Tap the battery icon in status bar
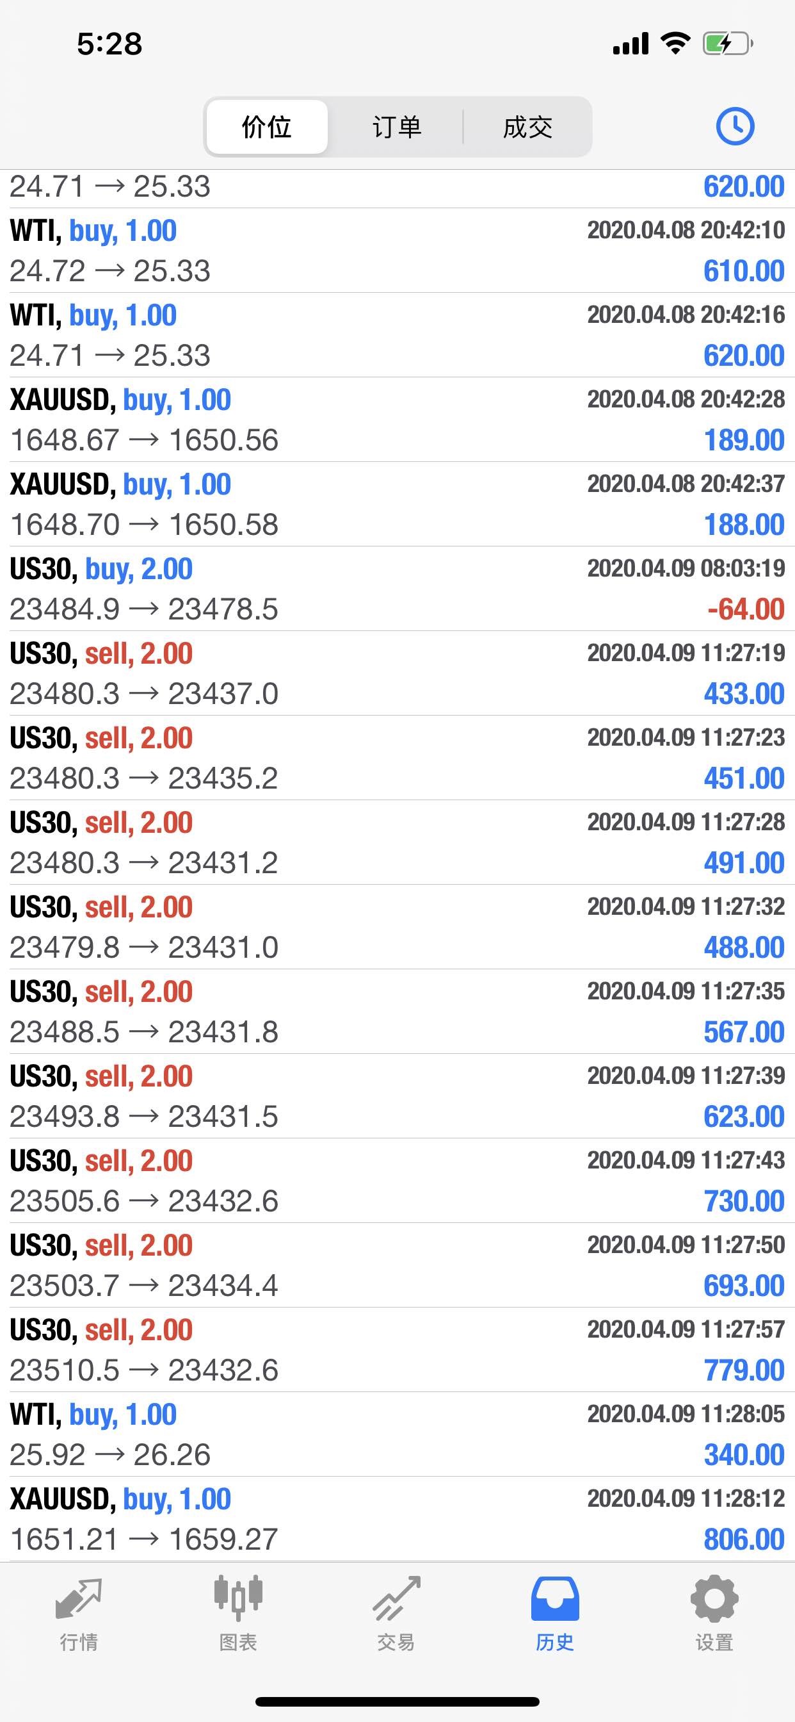This screenshot has width=795, height=1722. coord(728,44)
